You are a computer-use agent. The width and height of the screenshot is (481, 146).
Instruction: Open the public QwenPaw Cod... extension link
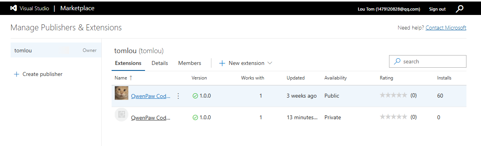[x=151, y=96]
